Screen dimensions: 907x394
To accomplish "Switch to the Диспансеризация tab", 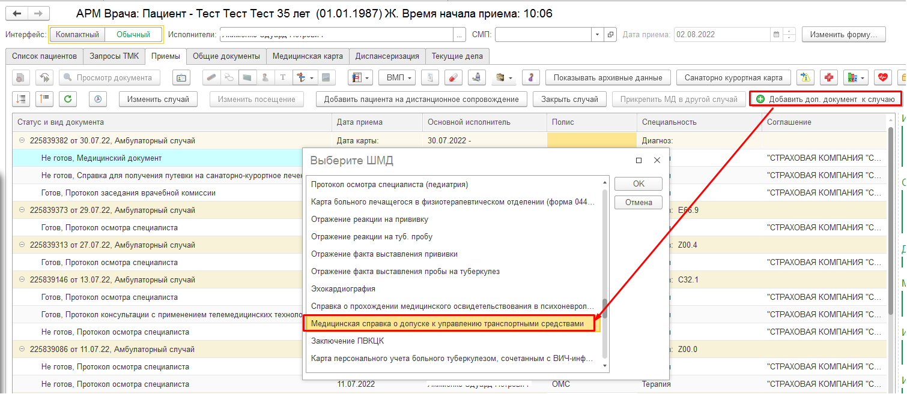I will 387,56.
